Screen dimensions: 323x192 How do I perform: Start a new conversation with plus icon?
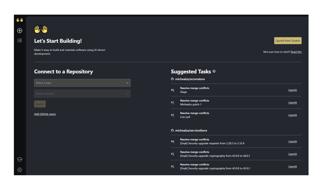19,31
